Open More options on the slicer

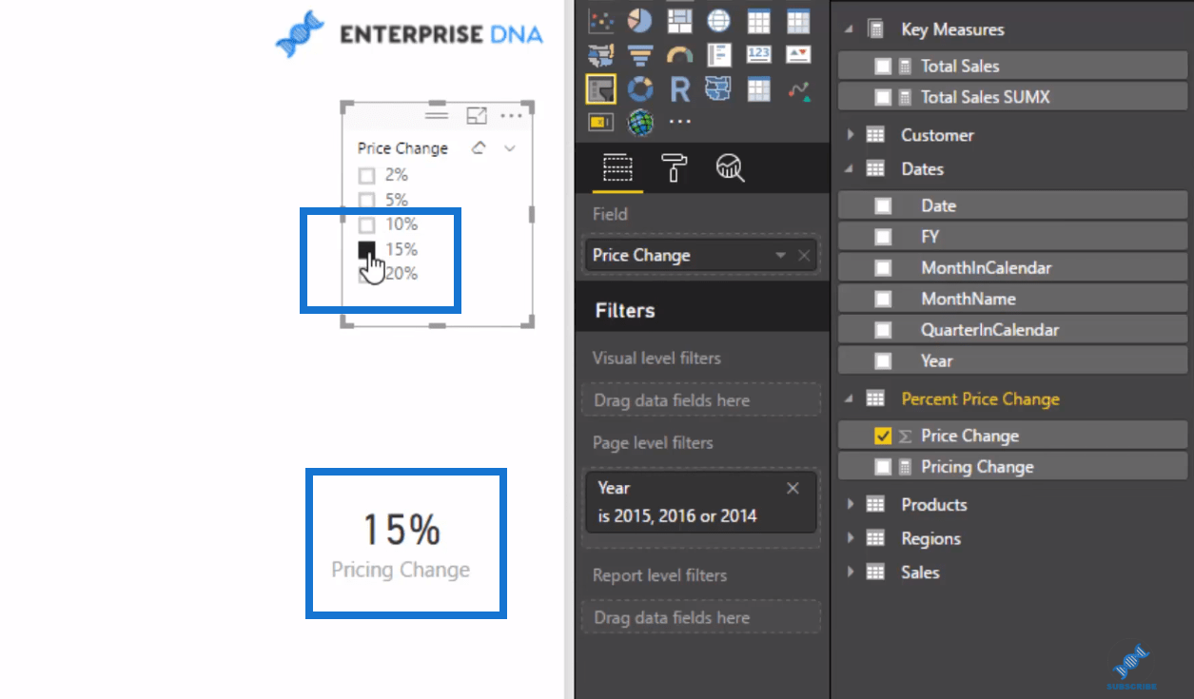511,116
